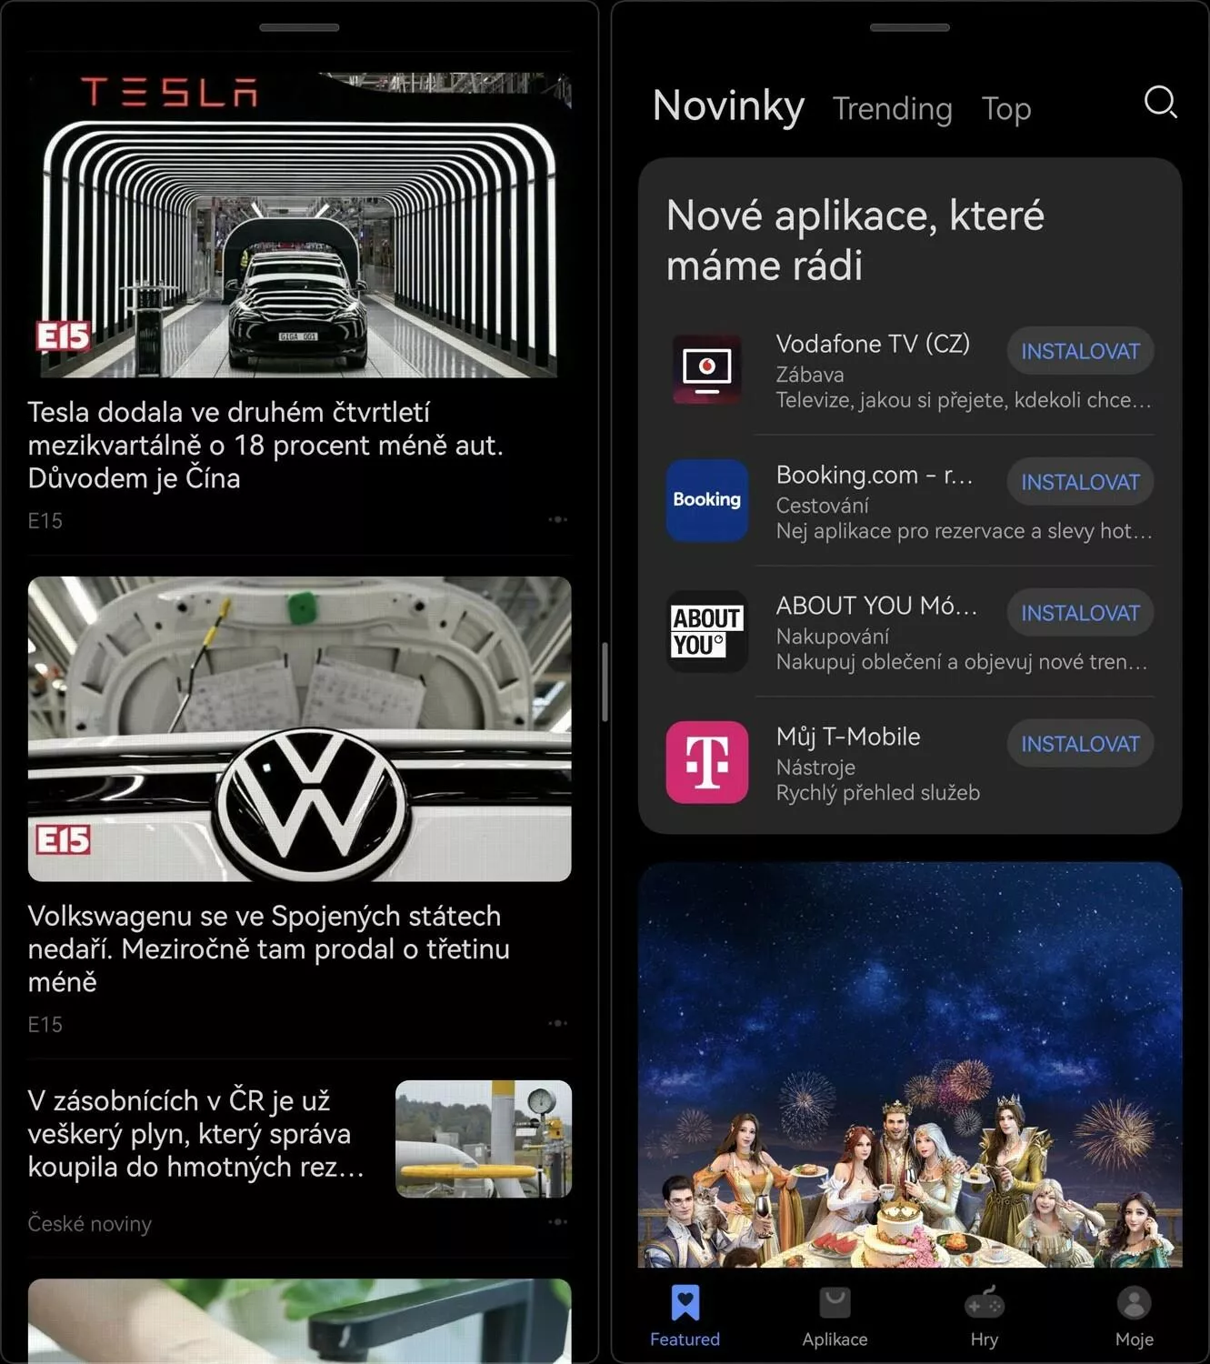Grab the split-screen divider handle between apps
Image resolution: width=1210 pixels, height=1364 pixels.
(605, 682)
